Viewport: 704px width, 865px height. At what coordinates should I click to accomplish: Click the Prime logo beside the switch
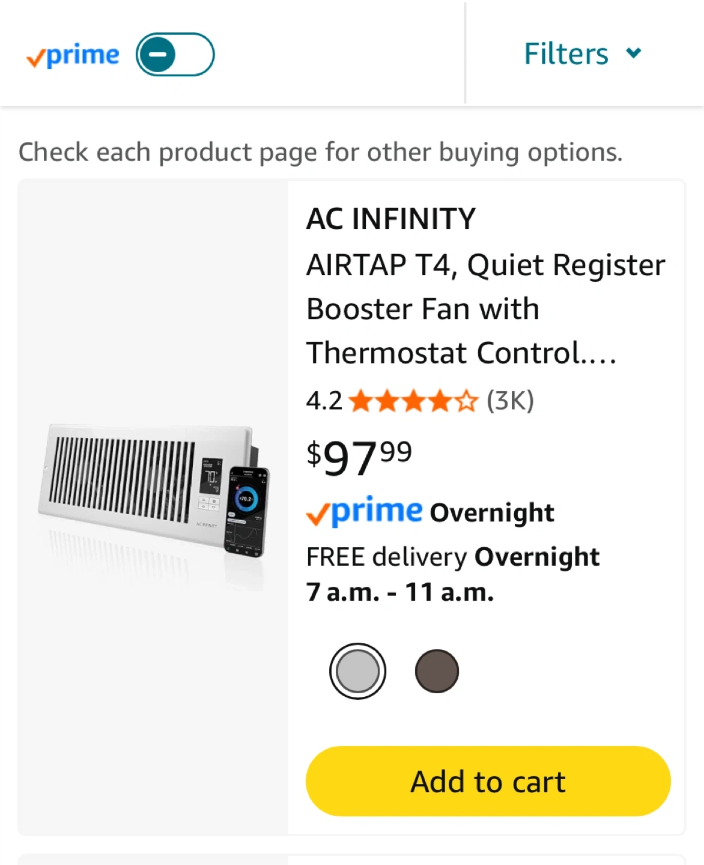pyautogui.click(x=73, y=56)
